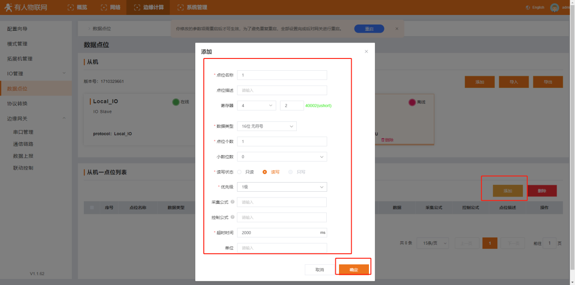Click the 确定 confirm button
The width and height of the screenshot is (575, 285).
pyautogui.click(x=354, y=270)
